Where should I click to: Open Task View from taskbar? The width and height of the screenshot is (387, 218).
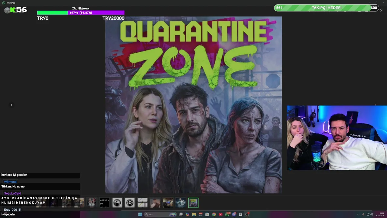tap(180, 214)
